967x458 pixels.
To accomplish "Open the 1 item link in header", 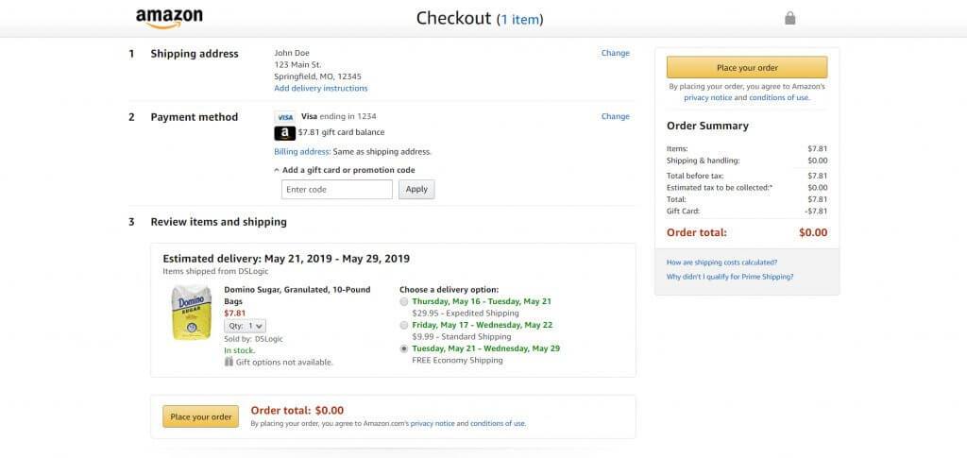I will click(520, 19).
